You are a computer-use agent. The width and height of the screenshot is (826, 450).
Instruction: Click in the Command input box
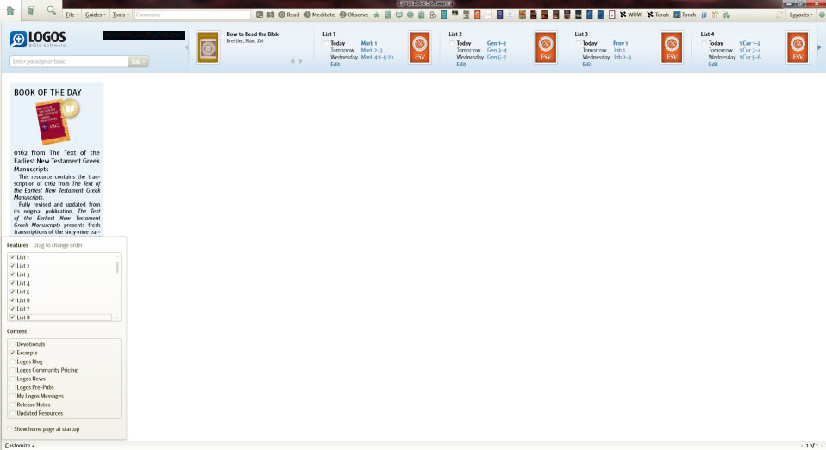(x=191, y=15)
